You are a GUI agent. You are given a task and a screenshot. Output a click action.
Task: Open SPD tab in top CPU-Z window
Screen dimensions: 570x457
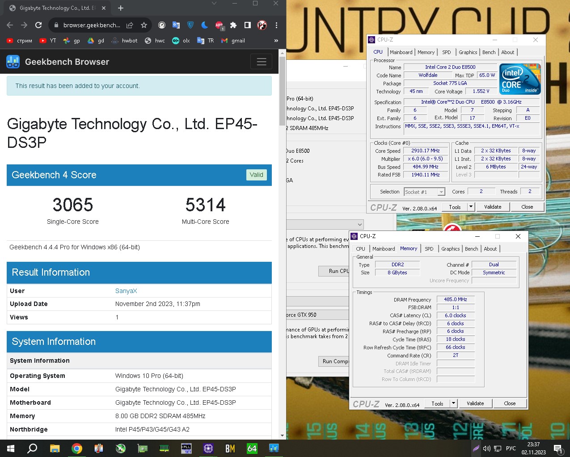tap(447, 52)
